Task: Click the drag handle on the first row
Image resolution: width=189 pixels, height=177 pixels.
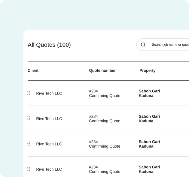Action: point(29,93)
